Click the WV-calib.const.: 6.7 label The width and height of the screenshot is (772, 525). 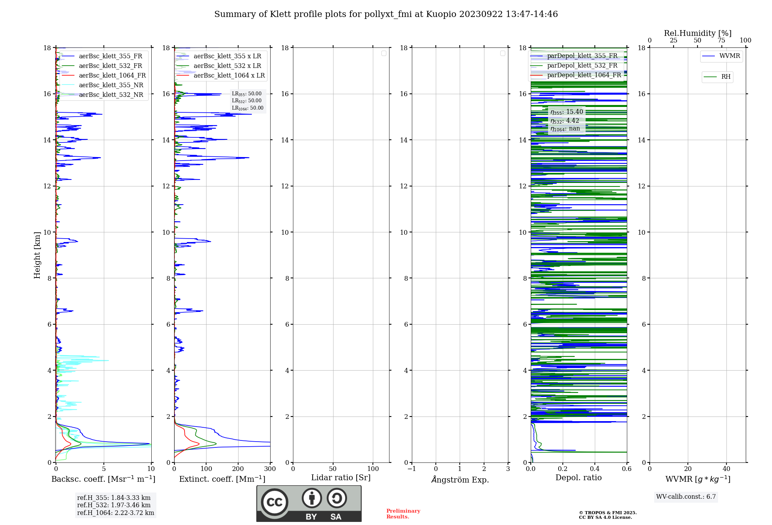click(686, 497)
